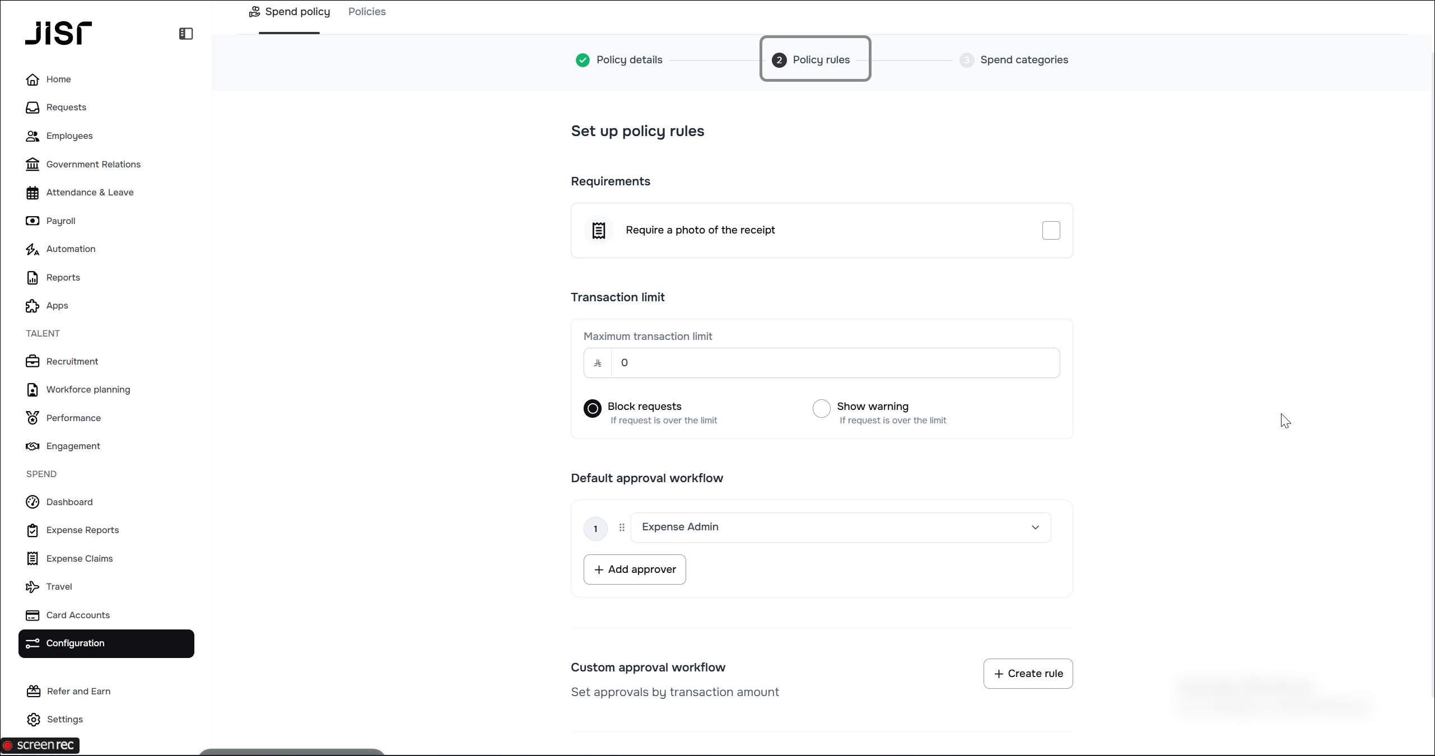Open Expense Reports in the sidebar
This screenshot has height=756, width=1435.
(x=82, y=530)
